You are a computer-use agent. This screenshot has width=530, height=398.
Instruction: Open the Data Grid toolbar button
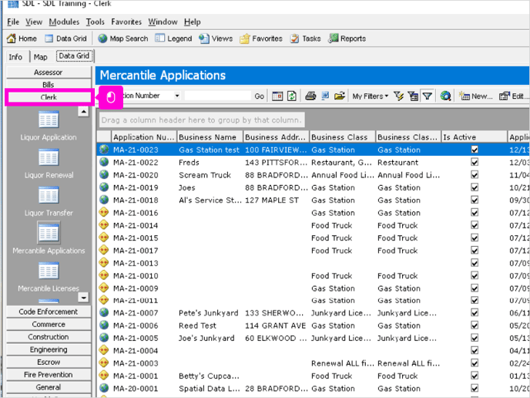tap(66, 39)
